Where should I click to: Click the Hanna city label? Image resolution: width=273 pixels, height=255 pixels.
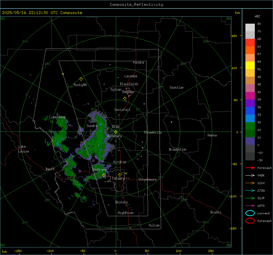coord(212,135)
